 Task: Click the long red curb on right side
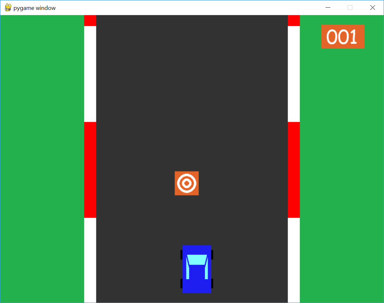pos(294,170)
